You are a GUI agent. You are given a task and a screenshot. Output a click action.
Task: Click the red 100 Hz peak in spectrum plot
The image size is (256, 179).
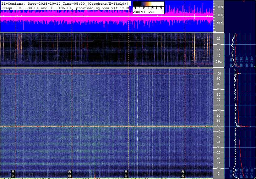pyautogui.click(x=239, y=74)
